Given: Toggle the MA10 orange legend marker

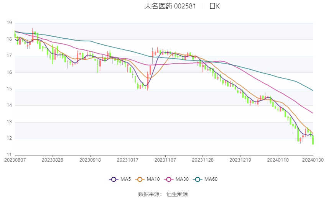Looking at the screenshot, I should (140, 179).
